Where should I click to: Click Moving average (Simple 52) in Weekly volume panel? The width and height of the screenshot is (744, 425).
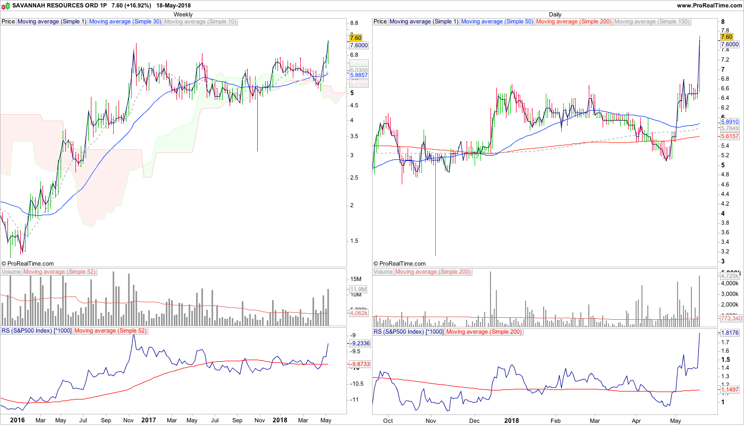click(59, 272)
